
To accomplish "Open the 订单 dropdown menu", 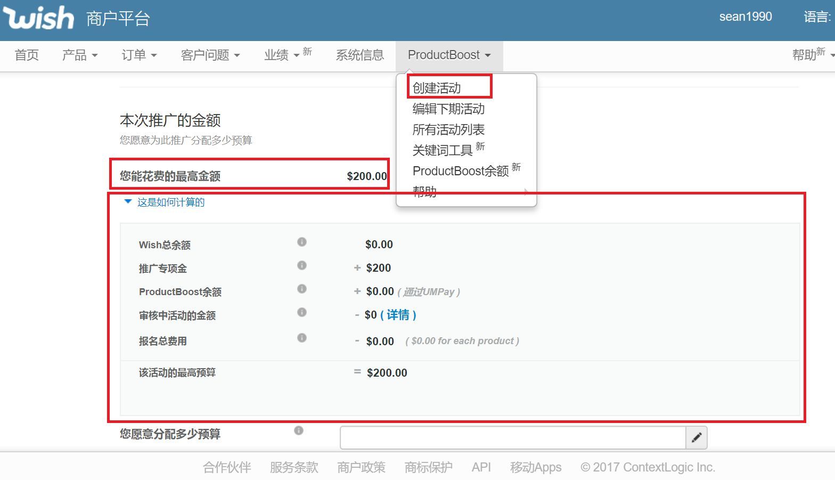I will (139, 55).
